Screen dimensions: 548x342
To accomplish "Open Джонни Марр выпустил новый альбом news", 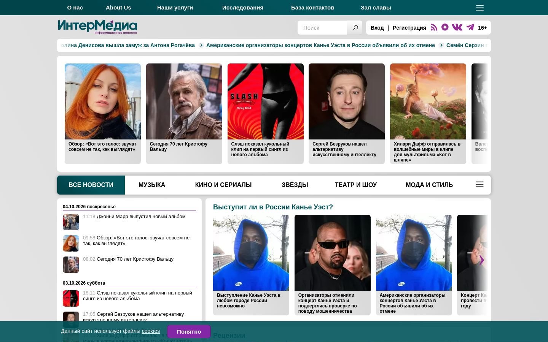I will (141, 217).
